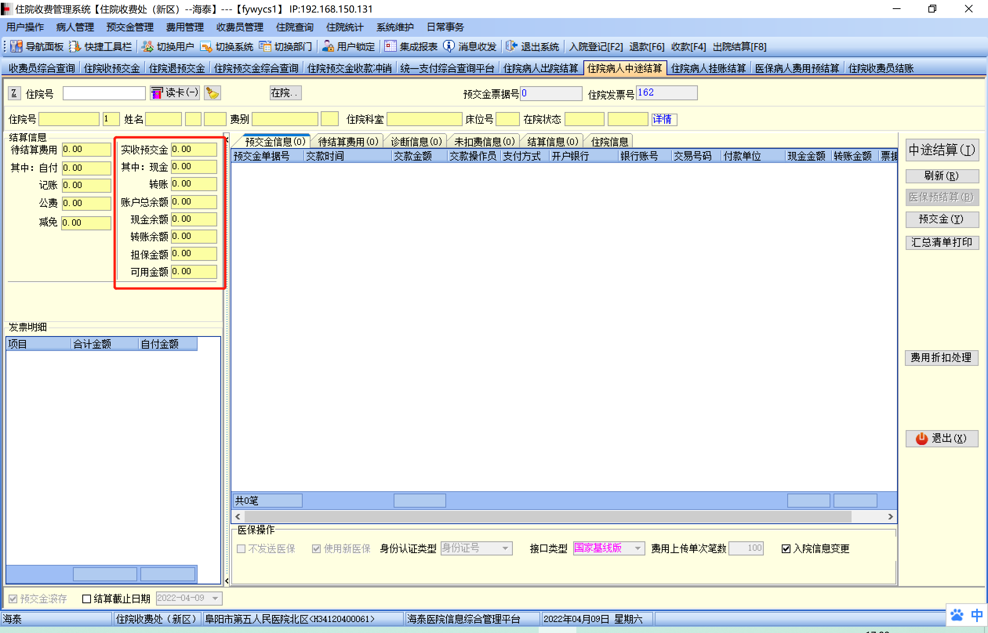Click the broom clear icon beside 读卡
This screenshot has width=988, height=633.
tap(212, 93)
